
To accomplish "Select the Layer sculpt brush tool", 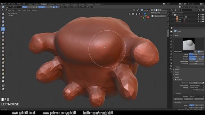I will click(3, 25).
